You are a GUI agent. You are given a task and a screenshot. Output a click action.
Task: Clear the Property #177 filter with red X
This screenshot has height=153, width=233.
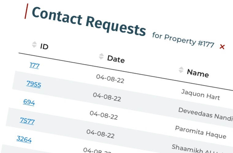(222, 47)
